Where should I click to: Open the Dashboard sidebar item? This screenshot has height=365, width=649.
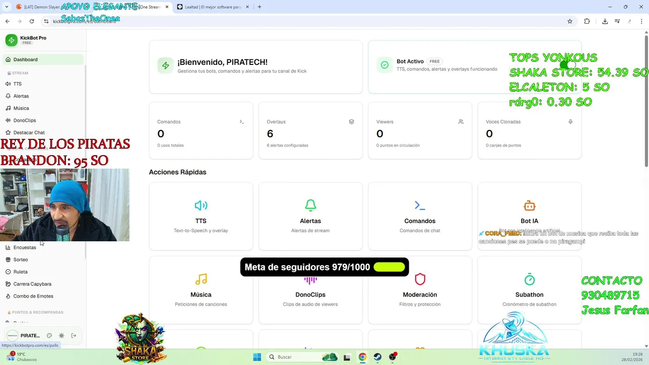point(43,59)
